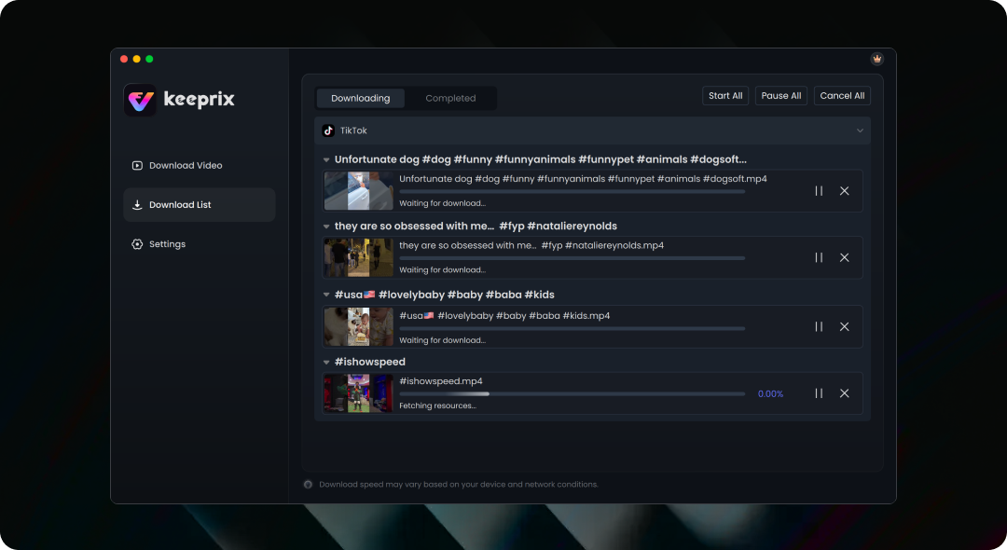Screen dimensions: 1007x550
Task: Click the Unfortunate dog .mp4 filename
Action: [583, 179]
